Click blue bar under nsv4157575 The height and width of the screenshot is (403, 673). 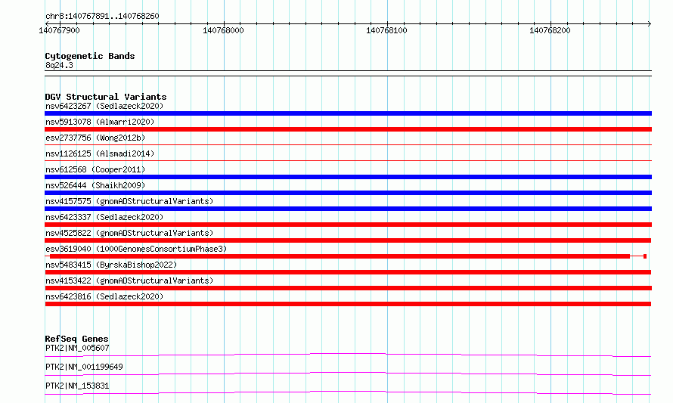pyautogui.click(x=348, y=209)
